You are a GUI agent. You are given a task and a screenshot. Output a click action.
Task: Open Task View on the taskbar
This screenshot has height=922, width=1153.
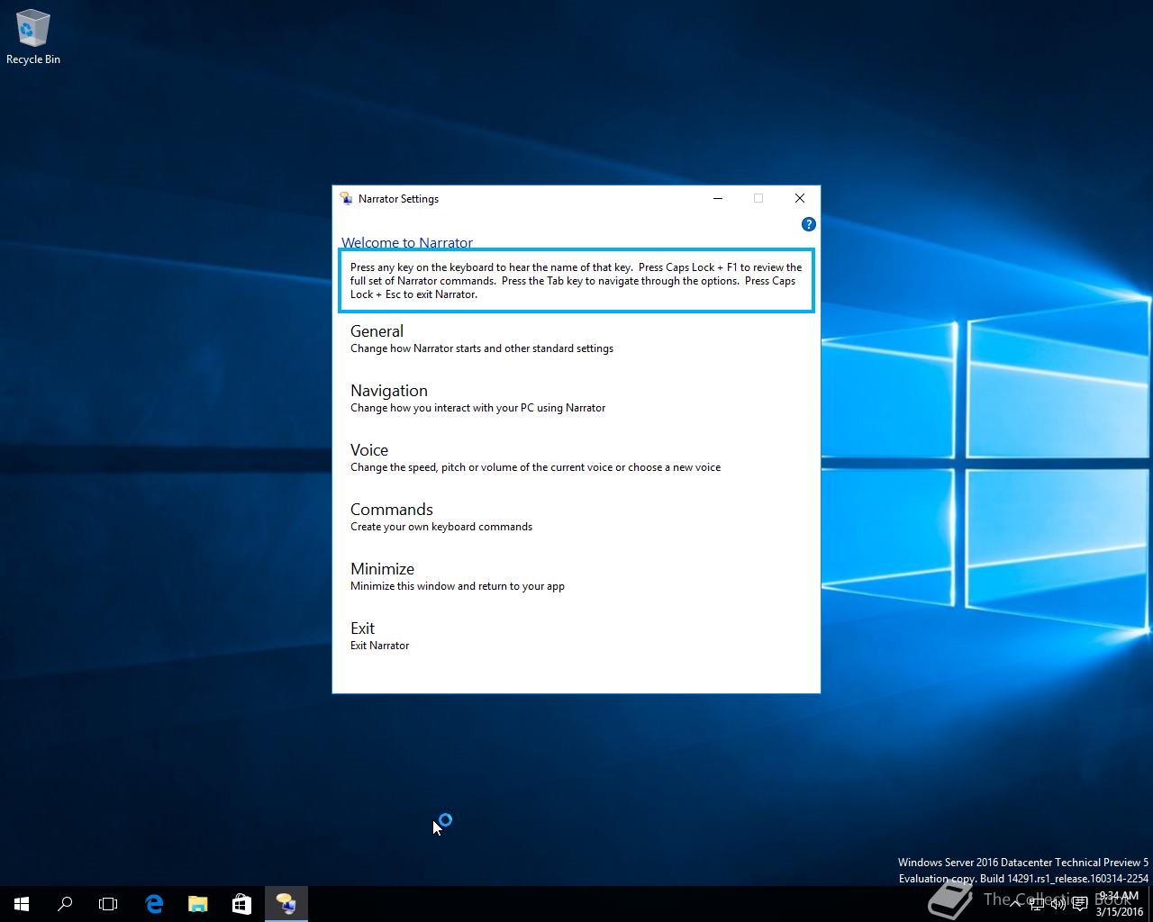[108, 904]
